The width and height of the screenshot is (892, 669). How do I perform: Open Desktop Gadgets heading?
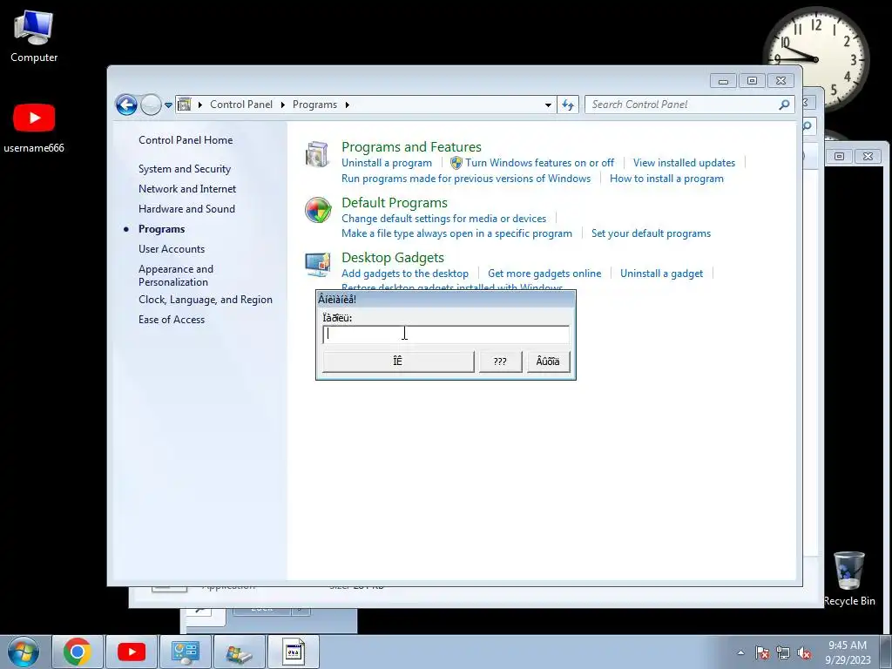393,258
